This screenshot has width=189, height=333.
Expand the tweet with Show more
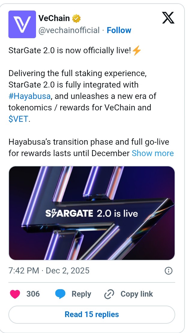[x=153, y=153]
